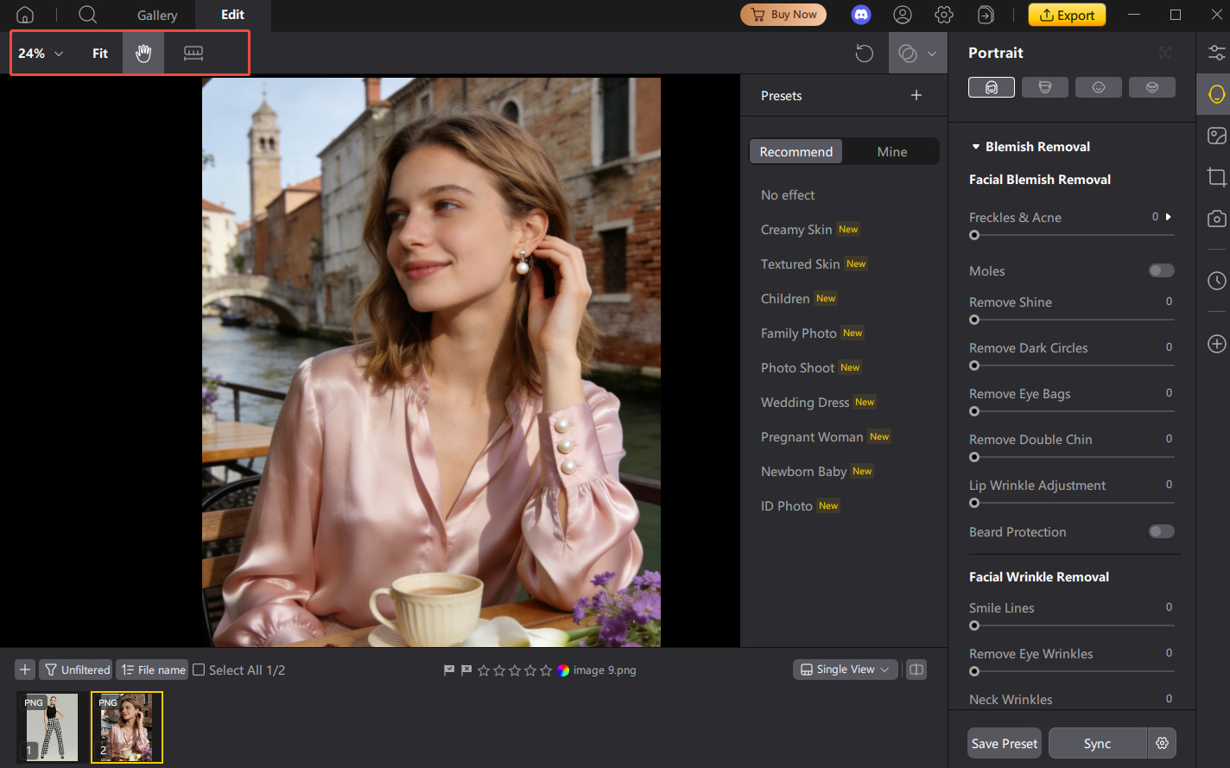
Task: Open the 24% zoom level dropdown
Action: (x=39, y=53)
